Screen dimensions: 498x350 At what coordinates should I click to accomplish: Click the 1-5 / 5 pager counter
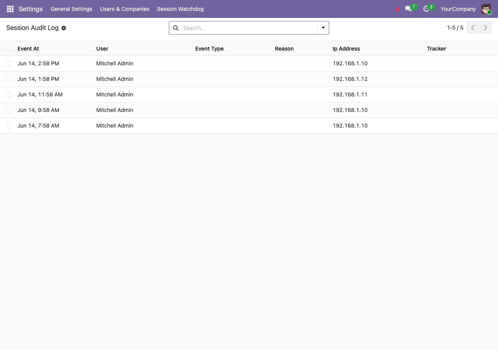(455, 28)
